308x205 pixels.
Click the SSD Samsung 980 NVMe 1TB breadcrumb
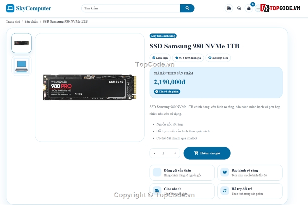(x=65, y=21)
